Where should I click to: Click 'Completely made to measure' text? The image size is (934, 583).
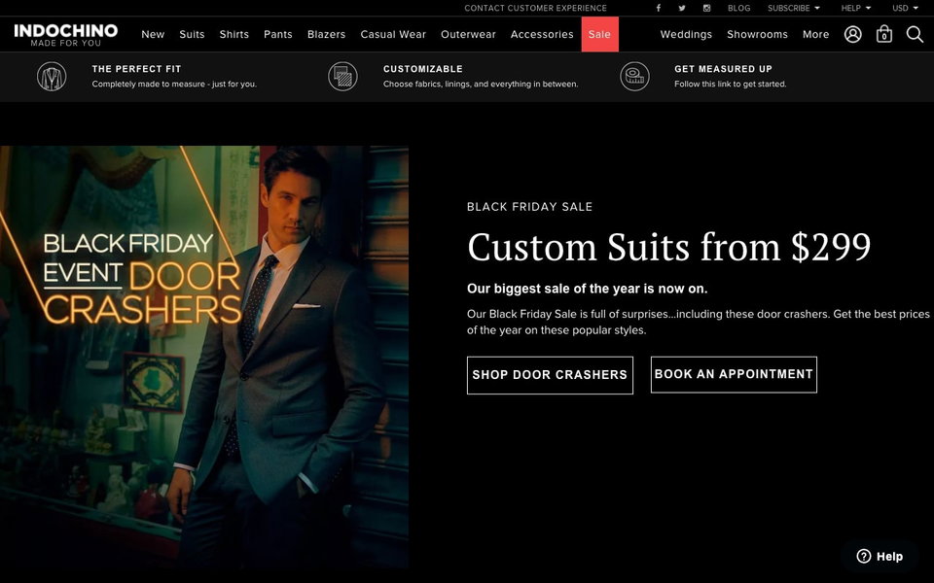(x=174, y=84)
